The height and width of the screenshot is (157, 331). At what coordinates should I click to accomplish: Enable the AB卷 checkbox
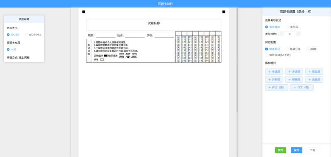pyautogui.click(x=307, y=49)
